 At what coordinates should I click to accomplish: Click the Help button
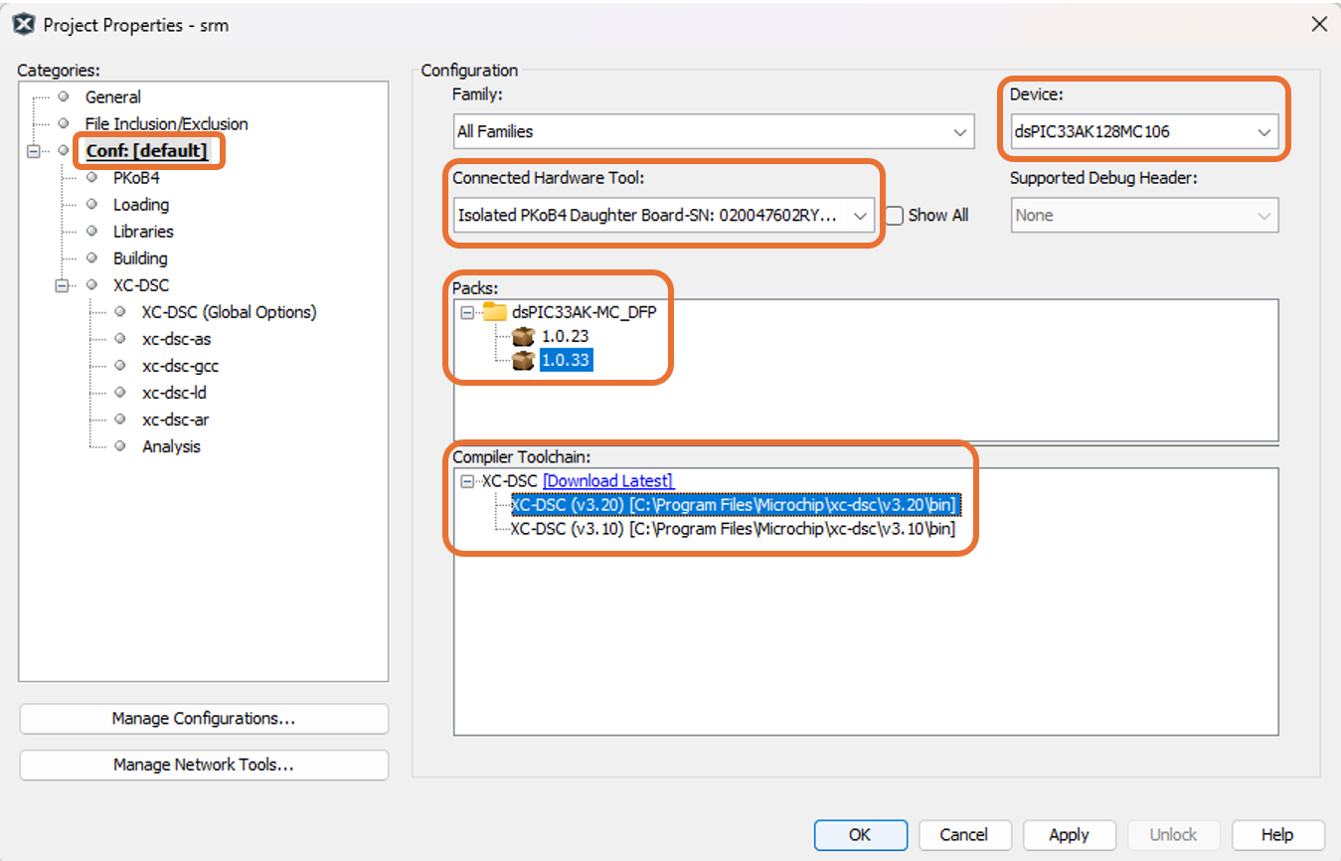[1277, 835]
